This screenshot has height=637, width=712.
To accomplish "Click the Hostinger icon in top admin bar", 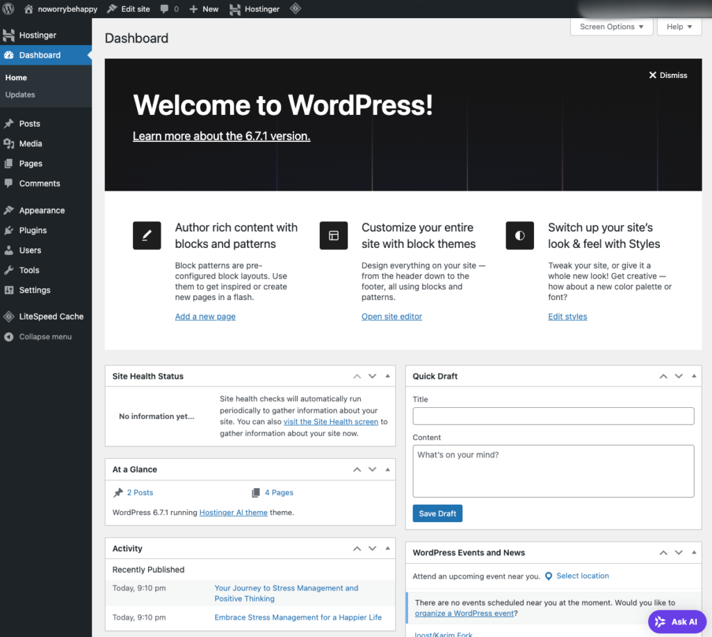I will (x=235, y=9).
